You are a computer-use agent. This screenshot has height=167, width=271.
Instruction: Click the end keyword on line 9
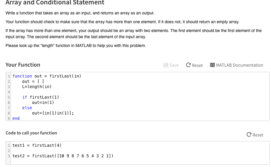coord(16,118)
